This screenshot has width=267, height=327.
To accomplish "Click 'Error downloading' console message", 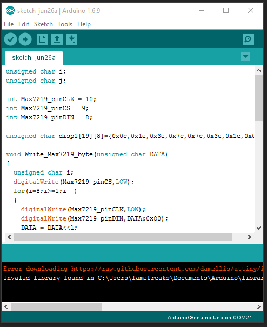I will pos(133,269).
